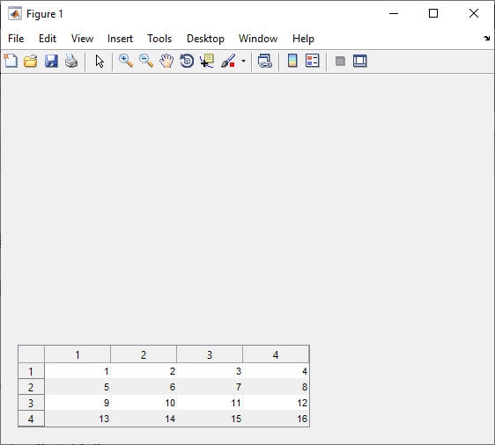Click the cell containing value 5
The width and height of the screenshot is (495, 445).
pyautogui.click(x=78, y=387)
